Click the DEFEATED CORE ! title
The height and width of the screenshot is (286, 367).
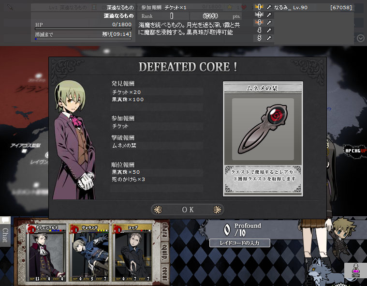click(x=188, y=67)
